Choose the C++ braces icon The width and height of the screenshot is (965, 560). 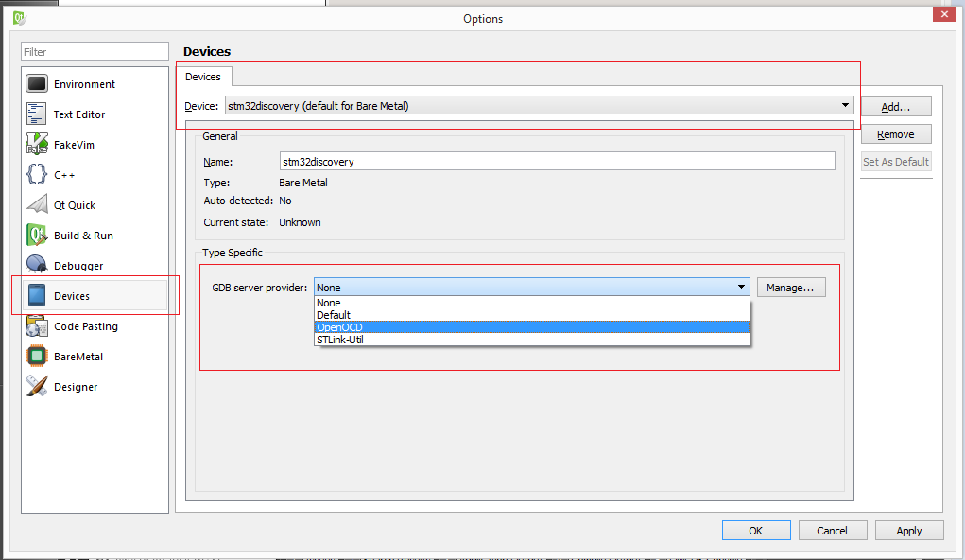[x=36, y=174]
